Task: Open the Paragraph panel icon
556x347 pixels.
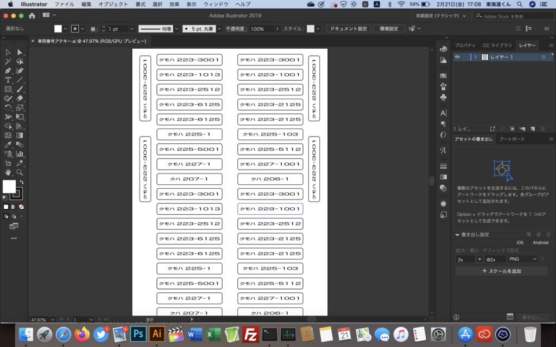Action: point(443,124)
